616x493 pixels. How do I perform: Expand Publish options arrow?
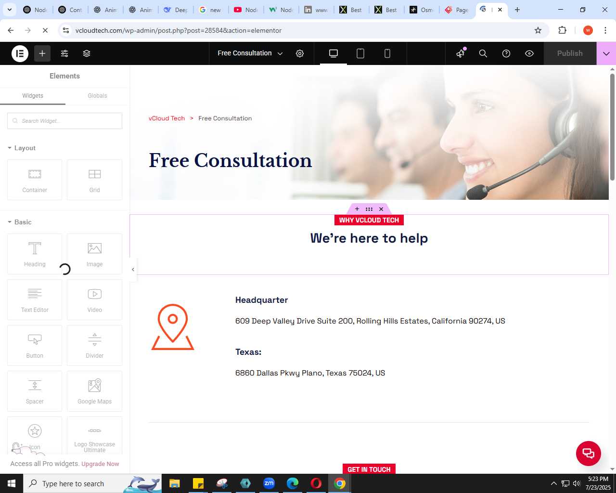tap(606, 53)
